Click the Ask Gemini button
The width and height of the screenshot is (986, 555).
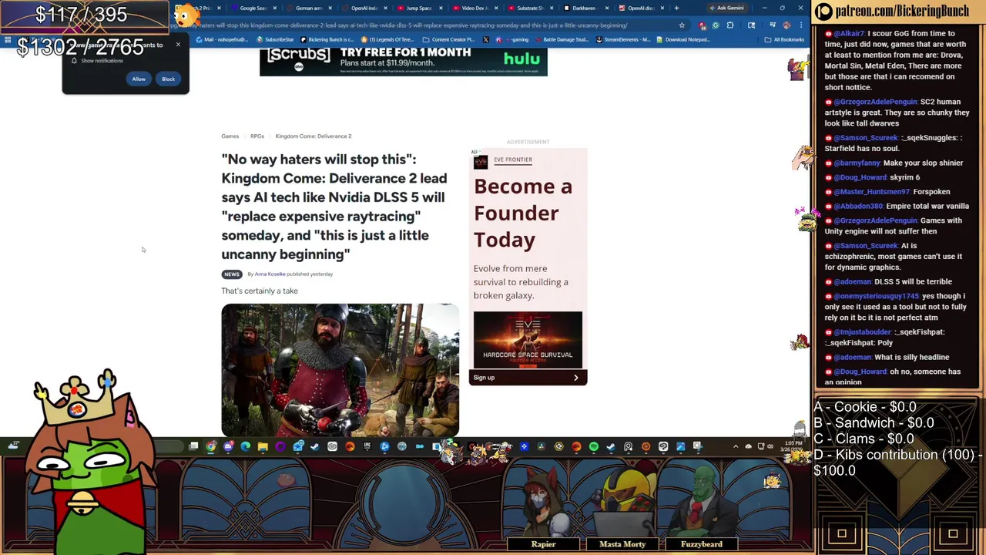[726, 8]
